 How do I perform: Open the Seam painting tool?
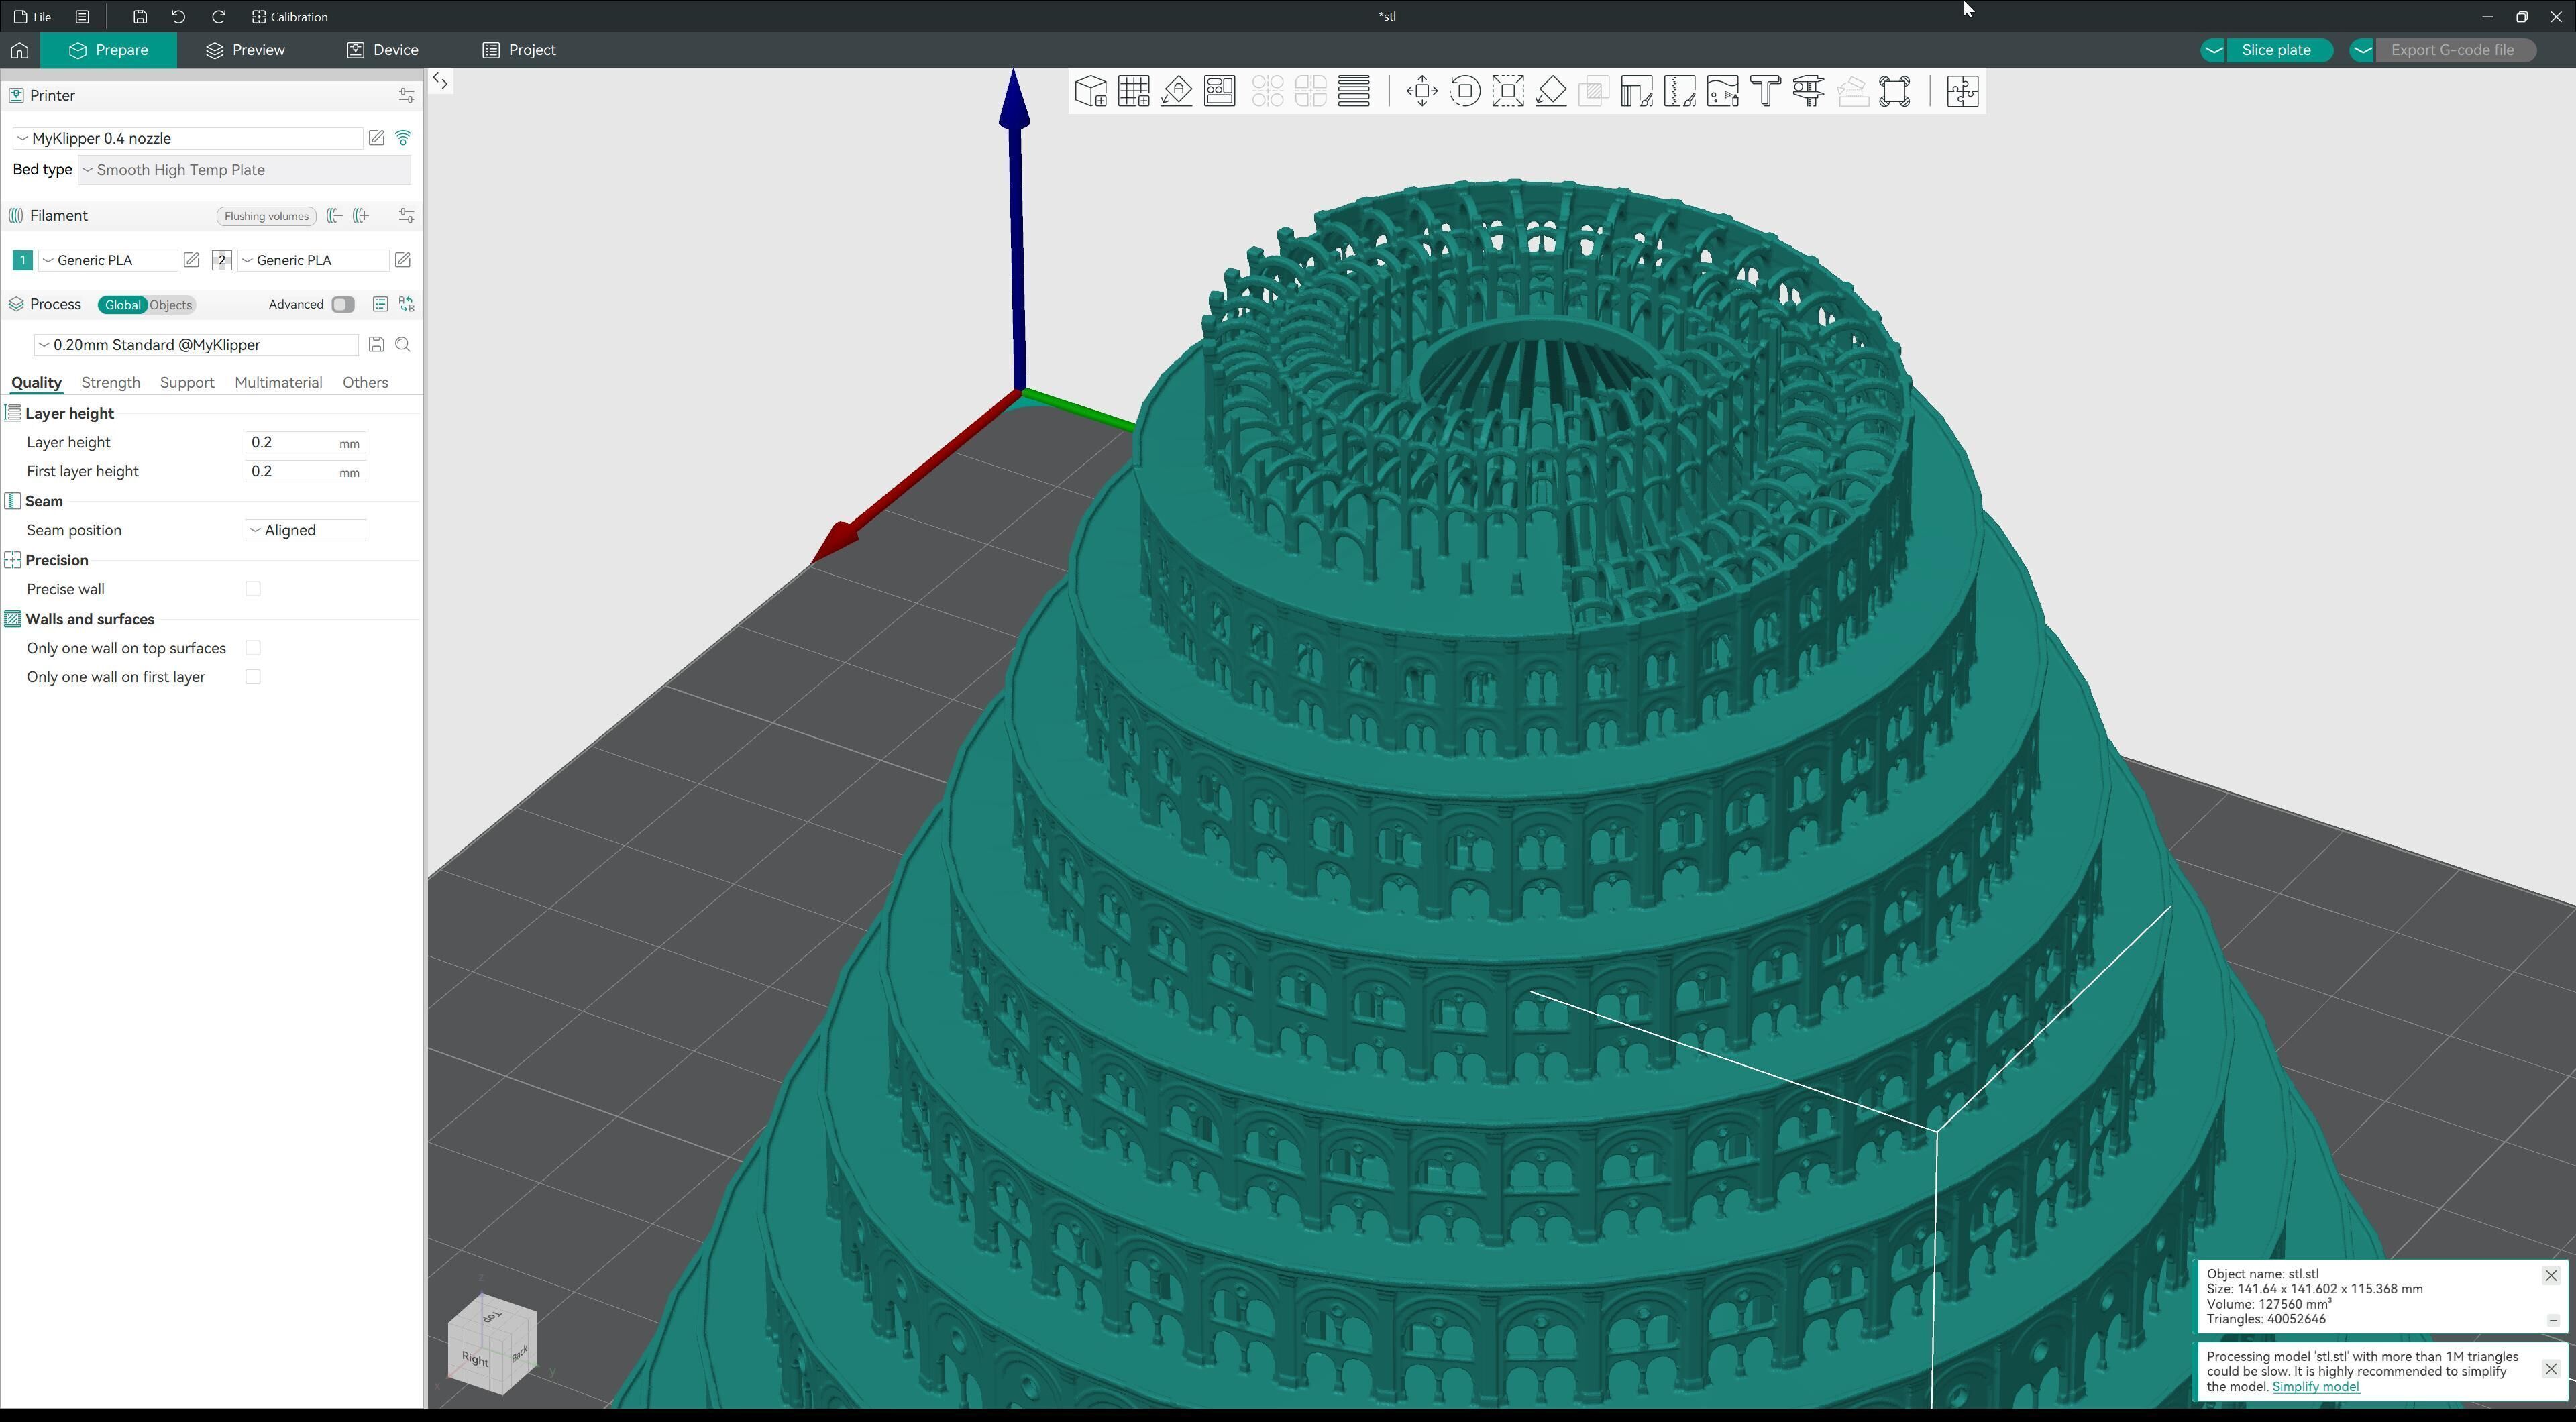[1679, 91]
